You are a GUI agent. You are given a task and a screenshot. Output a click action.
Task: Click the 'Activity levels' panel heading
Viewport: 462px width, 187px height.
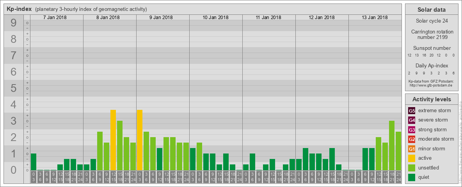pos(432,99)
